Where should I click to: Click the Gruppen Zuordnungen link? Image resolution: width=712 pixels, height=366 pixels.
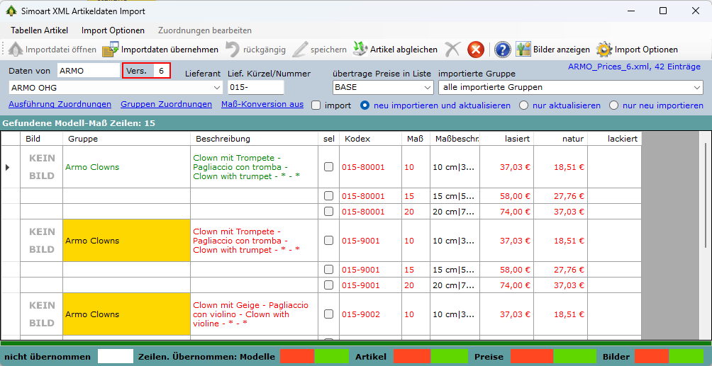166,105
